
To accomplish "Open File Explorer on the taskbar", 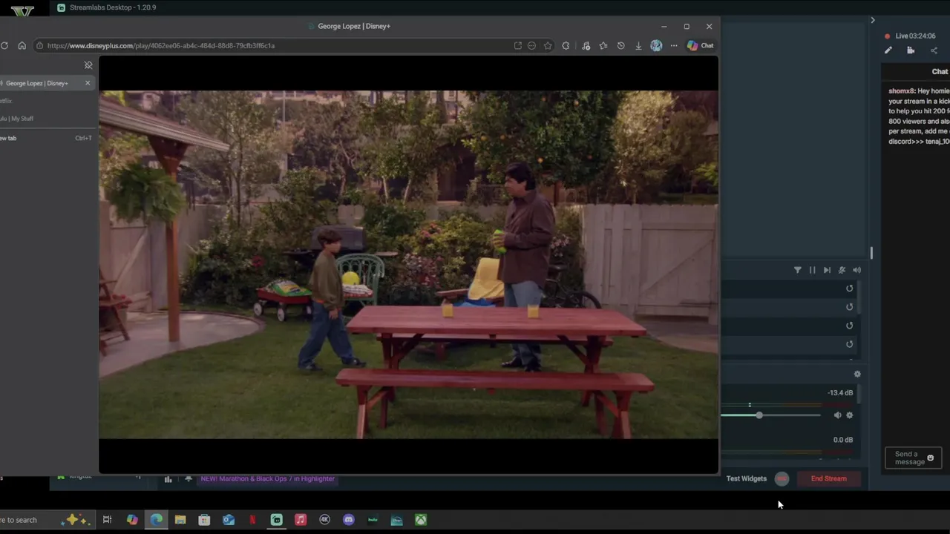I will point(180,520).
